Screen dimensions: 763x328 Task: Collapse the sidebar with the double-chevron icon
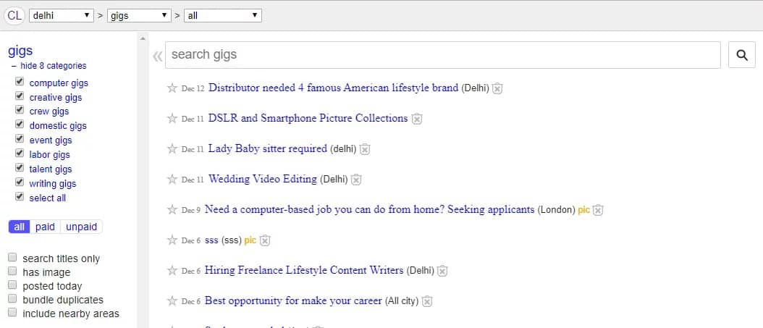coord(157,56)
